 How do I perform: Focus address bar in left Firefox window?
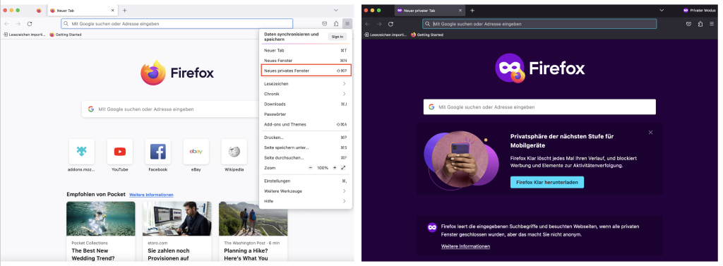click(177, 23)
